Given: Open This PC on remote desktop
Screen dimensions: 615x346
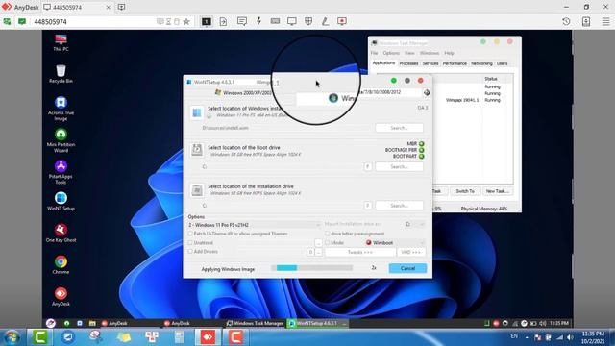Looking at the screenshot, I should 61,42.
